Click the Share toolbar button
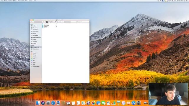The width and height of the screenshot is (189, 106). tap(59, 22)
